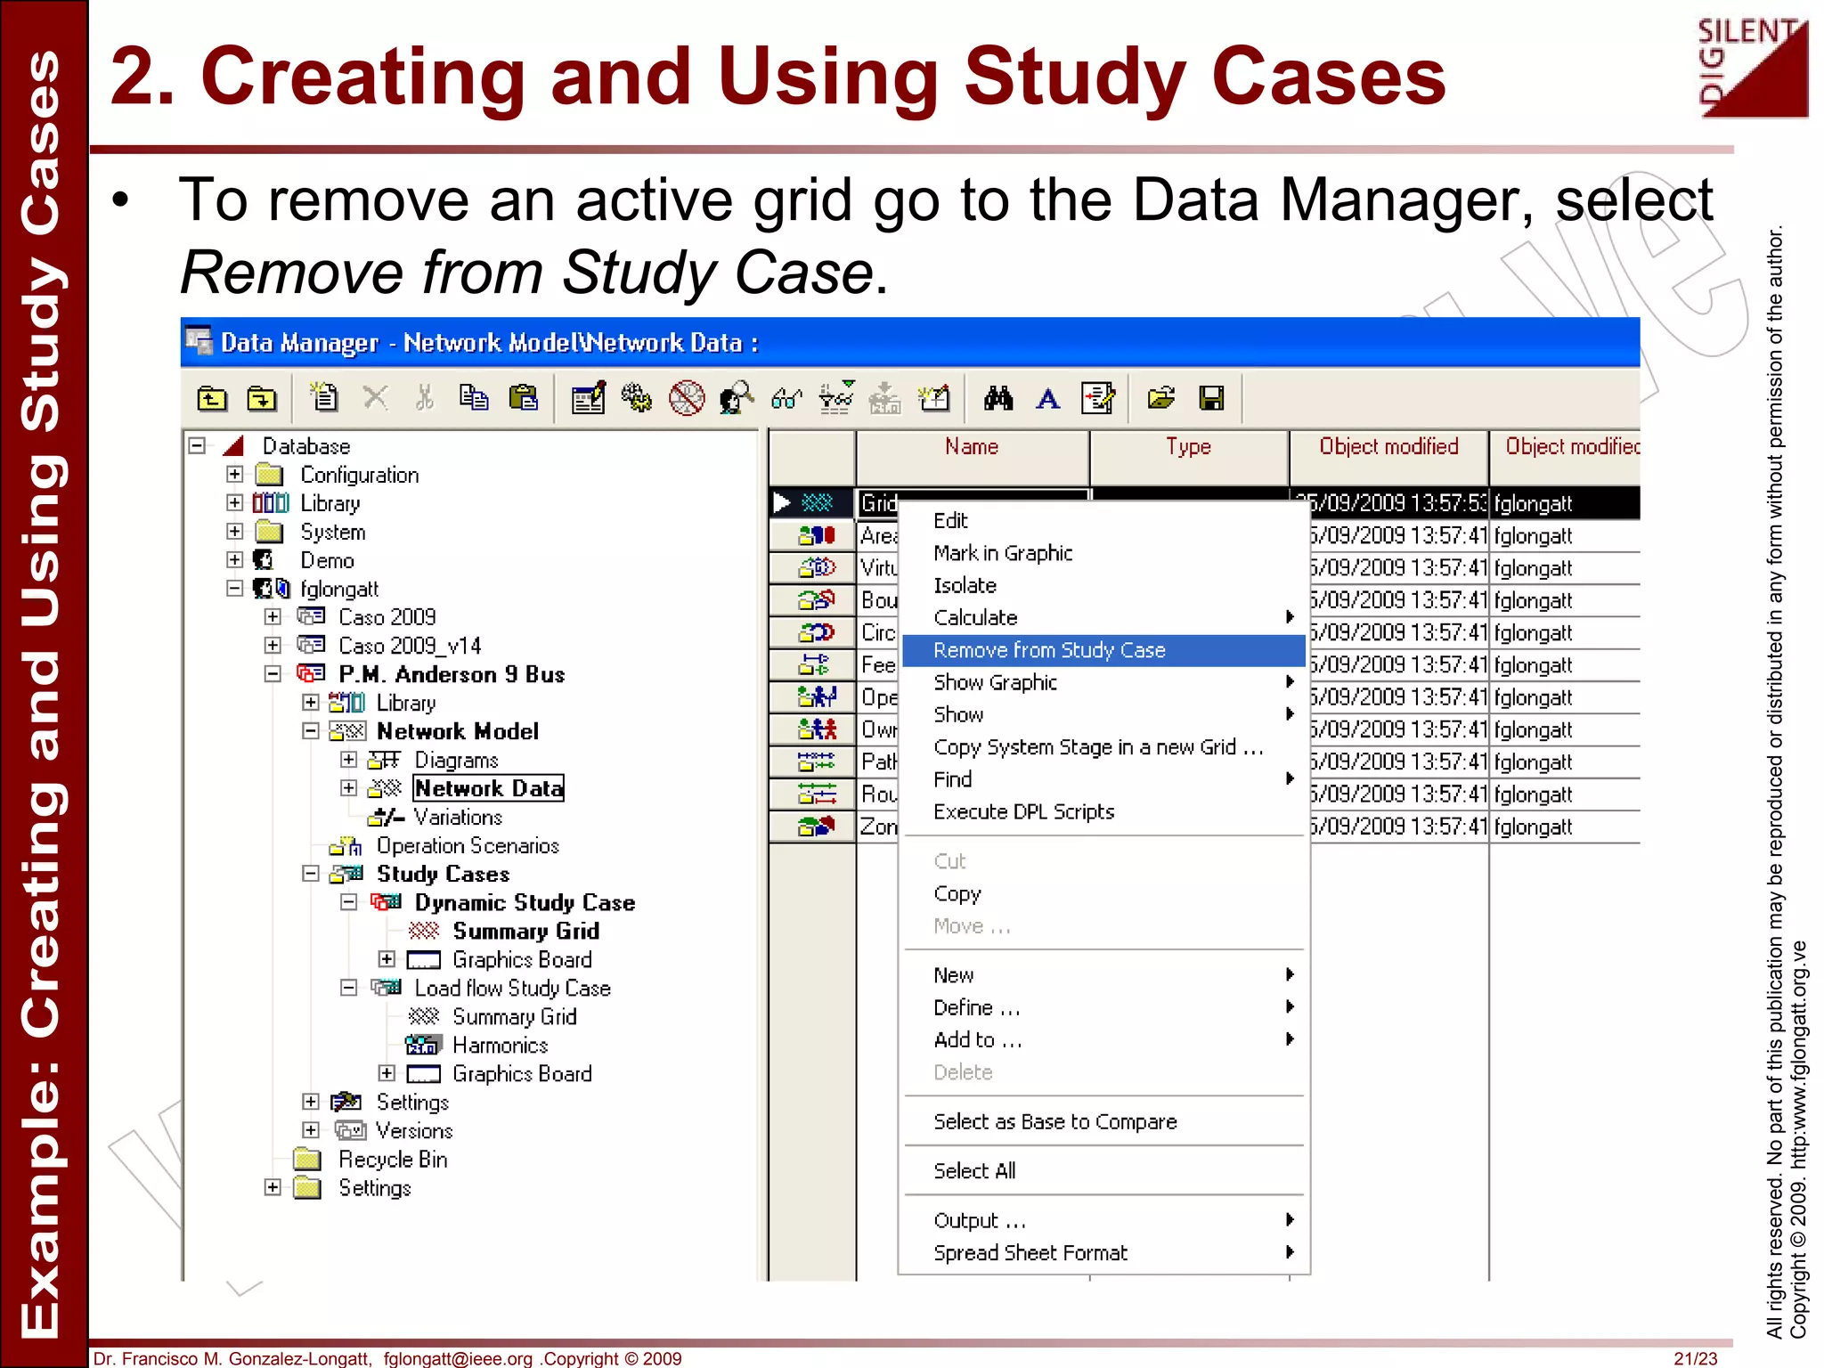
Task: Select Mark in Graphic context option
Action: (x=1003, y=553)
